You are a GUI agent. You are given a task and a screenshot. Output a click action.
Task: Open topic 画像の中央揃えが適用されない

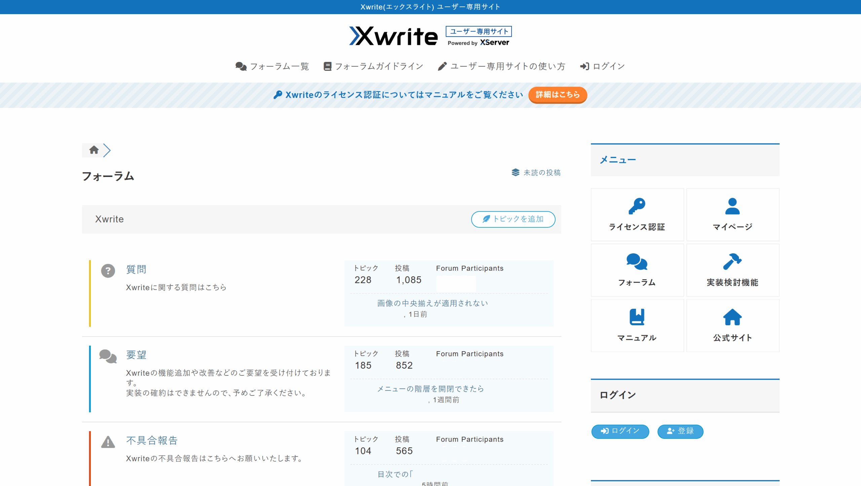(x=432, y=303)
